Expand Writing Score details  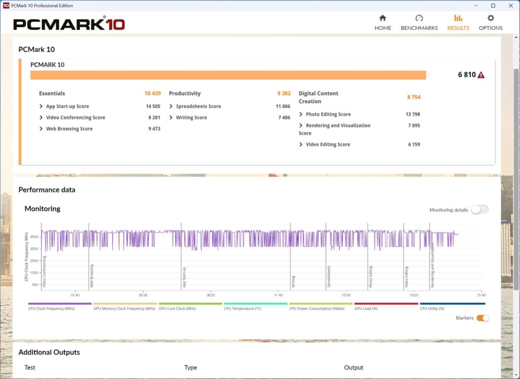(171, 118)
